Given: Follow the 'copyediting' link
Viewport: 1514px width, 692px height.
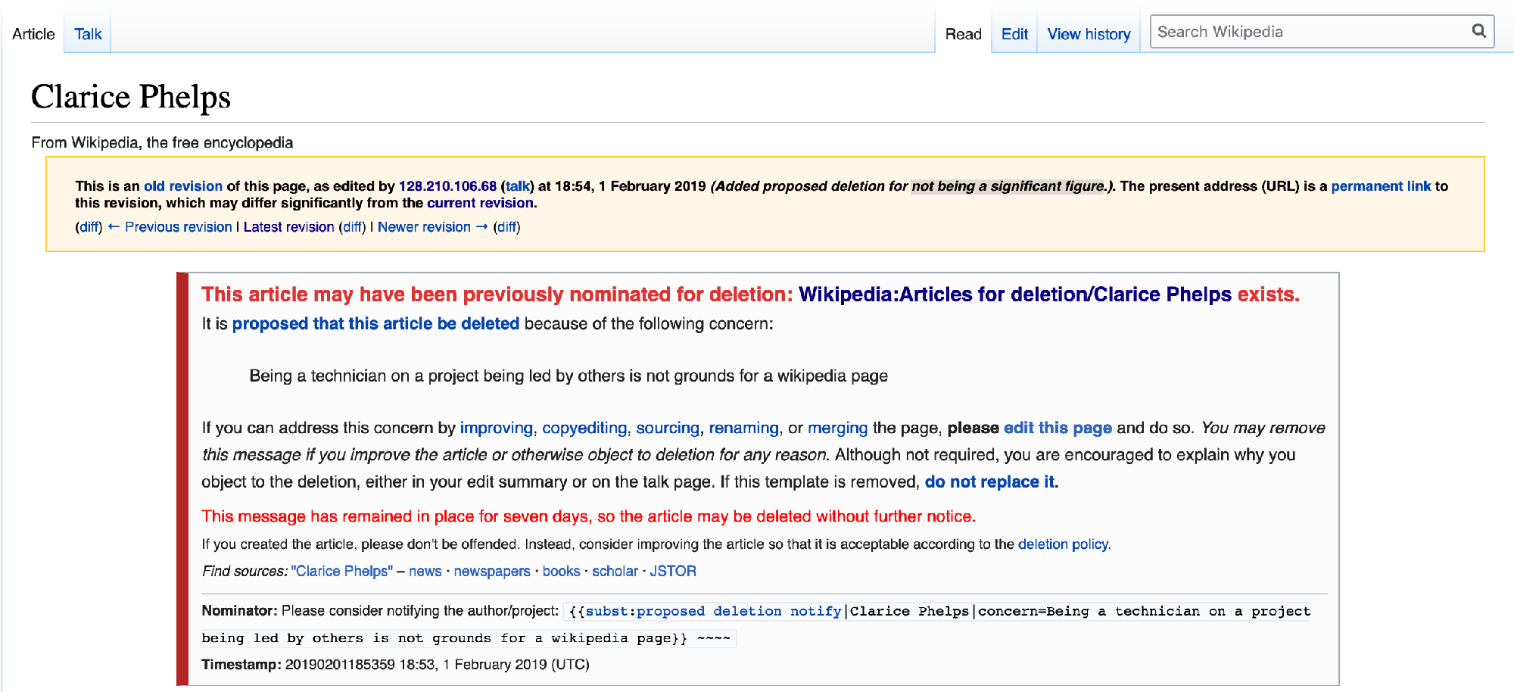Looking at the screenshot, I should click(584, 428).
